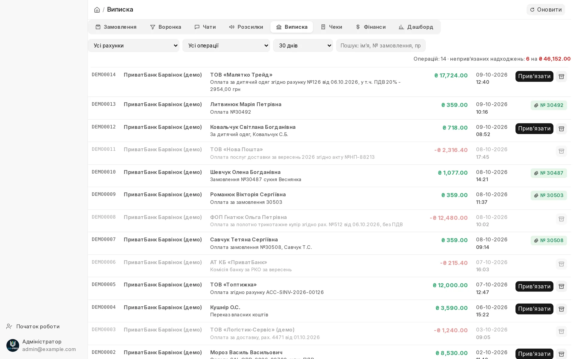Click Прив'язати for Кушнір О.С. transfer
This screenshot has width=575, height=359.
(534, 309)
